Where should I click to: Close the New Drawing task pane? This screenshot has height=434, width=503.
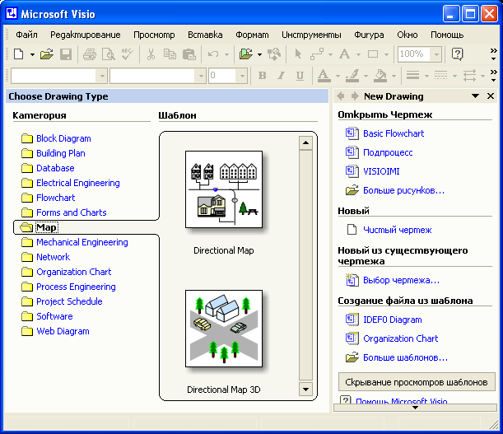(491, 96)
